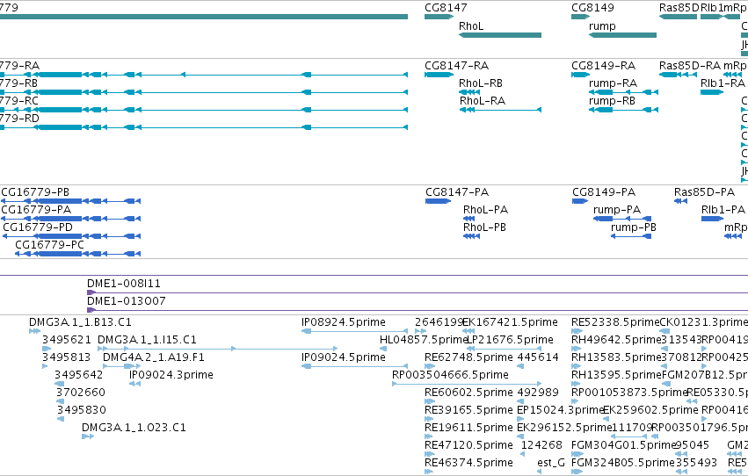The height and width of the screenshot is (476, 748).
Task: Click EST label 3495813
Action: [x=66, y=357]
